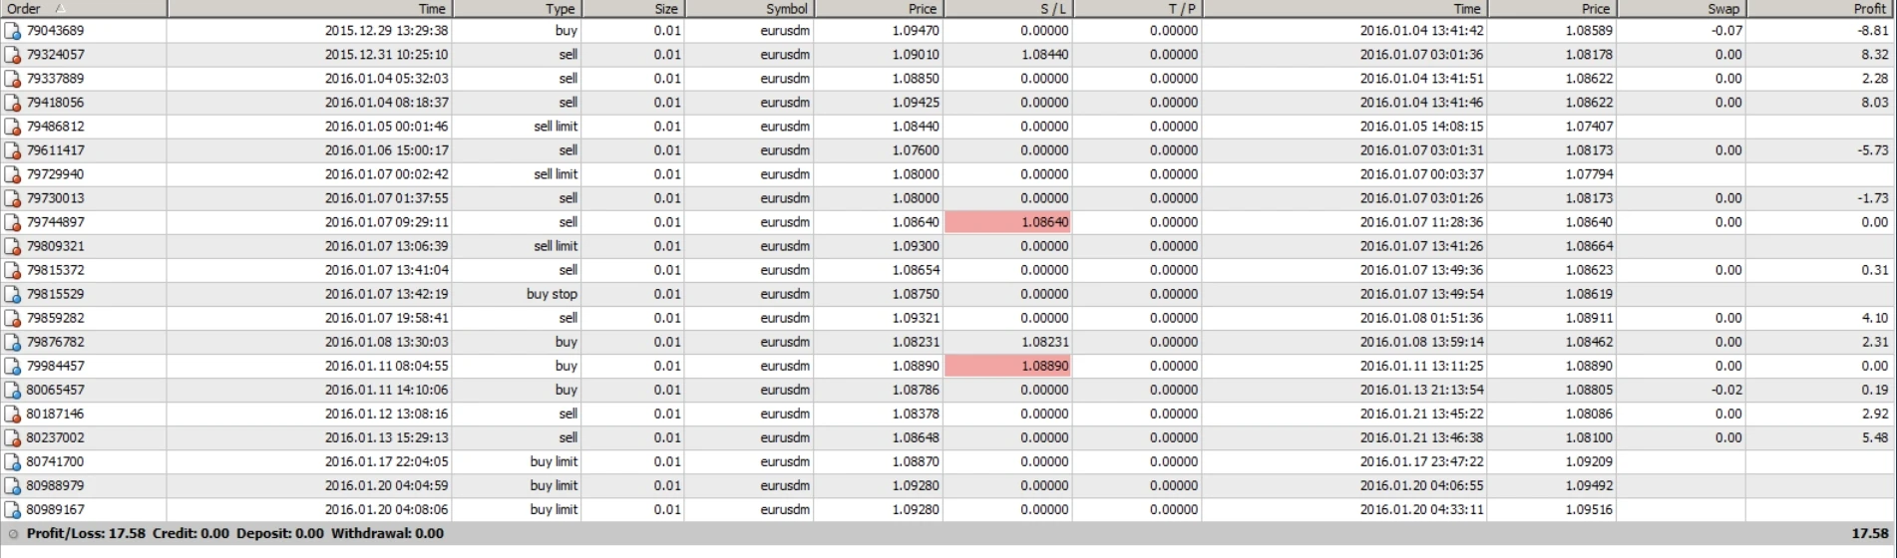The height and width of the screenshot is (558, 1897).
Task: Click the highlighted S/L value 1.08640
Action: [x=1007, y=222]
